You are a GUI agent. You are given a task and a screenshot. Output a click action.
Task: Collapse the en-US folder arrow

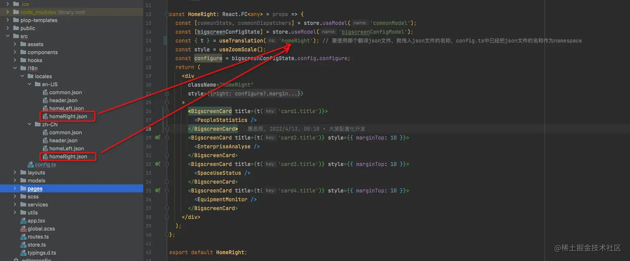tap(29, 85)
